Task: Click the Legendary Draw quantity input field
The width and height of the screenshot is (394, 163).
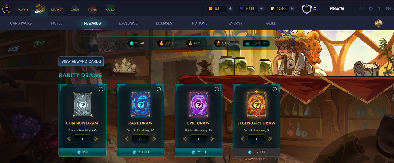Action: pyautogui.click(x=256, y=139)
